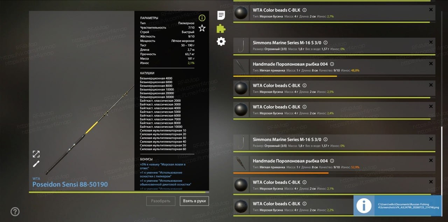Click the Разобрать button

click(x=161, y=201)
